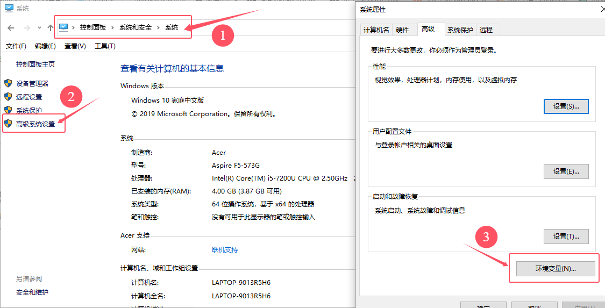Select 系统和安全 in the breadcrumb path
This screenshot has width=605, height=308.
(136, 27)
